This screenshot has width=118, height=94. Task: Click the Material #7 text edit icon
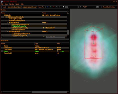43,28
